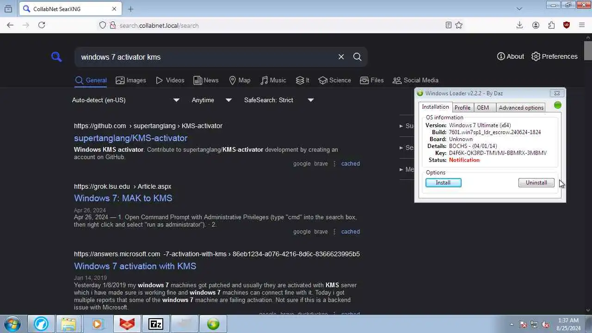This screenshot has width=592, height=333.
Task: Open the Firefox account icon
Action: [x=536, y=25]
